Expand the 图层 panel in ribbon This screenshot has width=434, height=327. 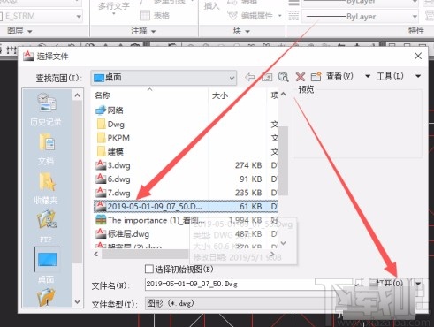pyautogui.click(x=19, y=31)
